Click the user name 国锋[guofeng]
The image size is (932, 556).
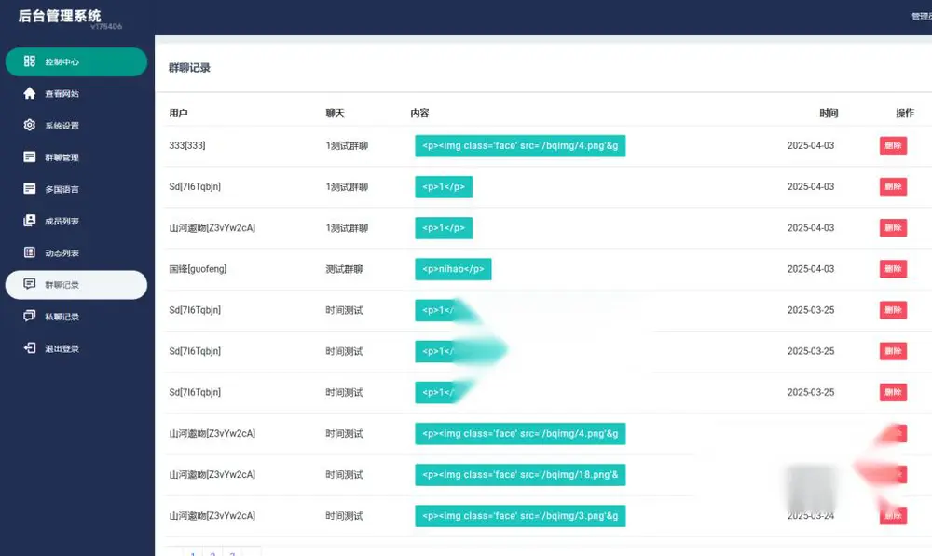coord(198,269)
